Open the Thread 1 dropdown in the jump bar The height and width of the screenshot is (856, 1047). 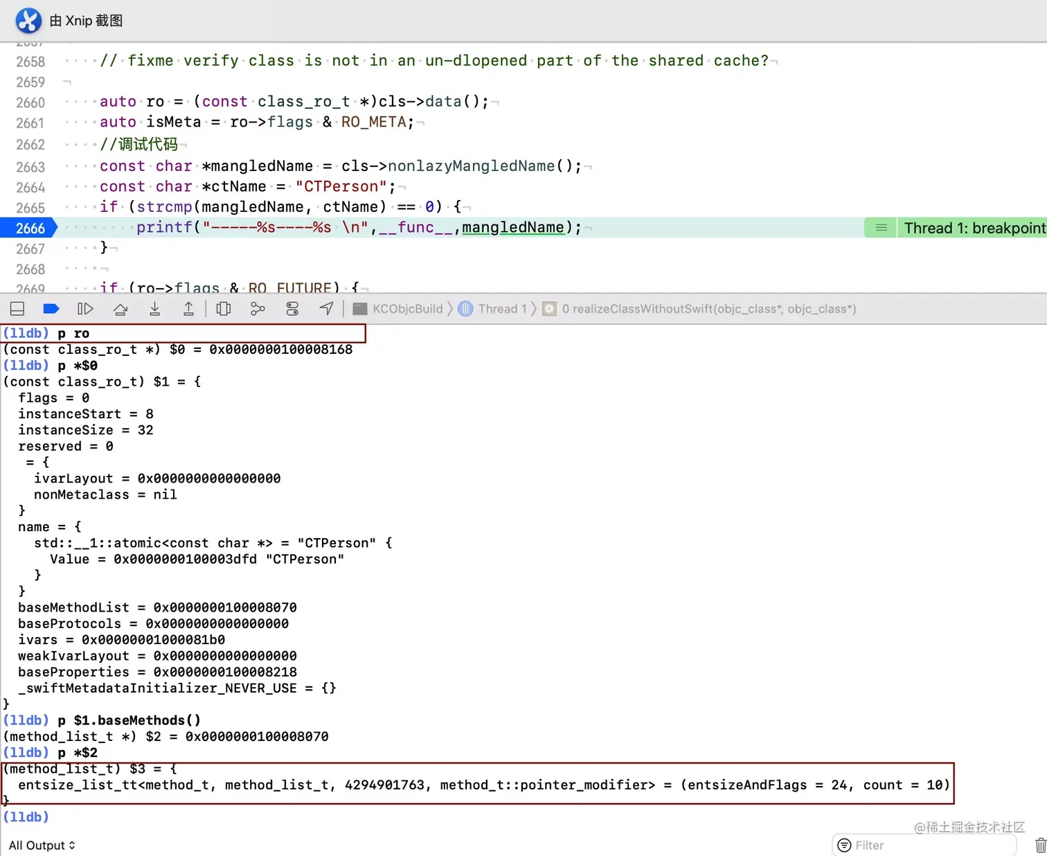coord(501,309)
